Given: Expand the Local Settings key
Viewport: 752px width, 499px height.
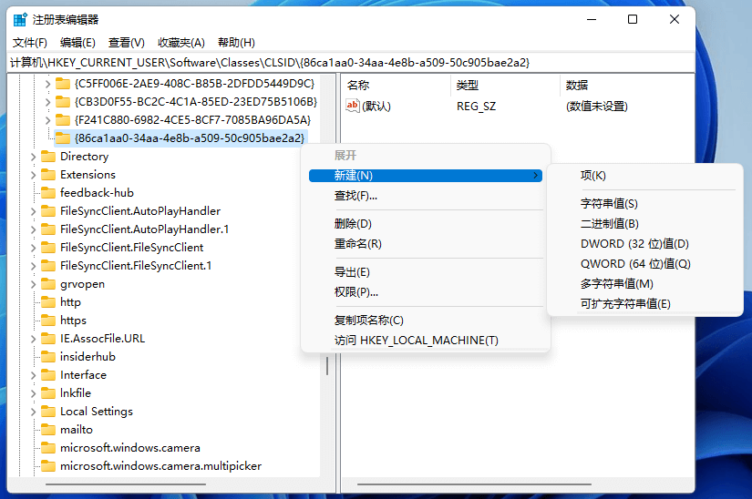Looking at the screenshot, I should pos(33,412).
